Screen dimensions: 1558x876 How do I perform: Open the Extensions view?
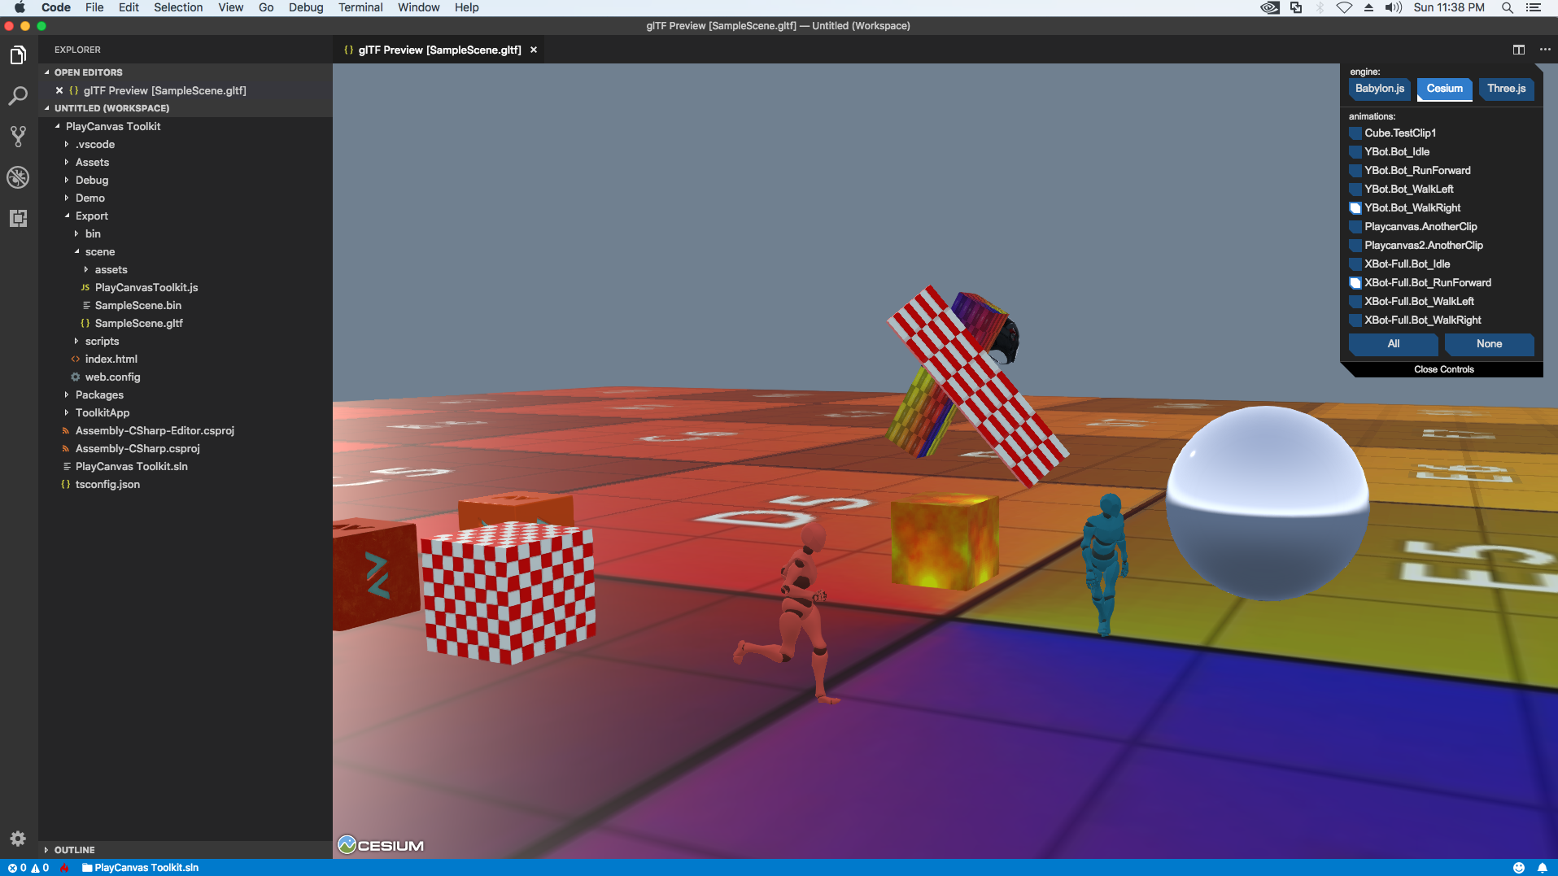tap(18, 218)
